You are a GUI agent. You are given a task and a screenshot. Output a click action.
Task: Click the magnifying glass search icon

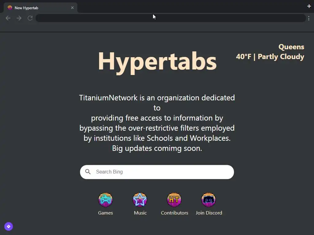pyautogui.click(x=88, y=172)
